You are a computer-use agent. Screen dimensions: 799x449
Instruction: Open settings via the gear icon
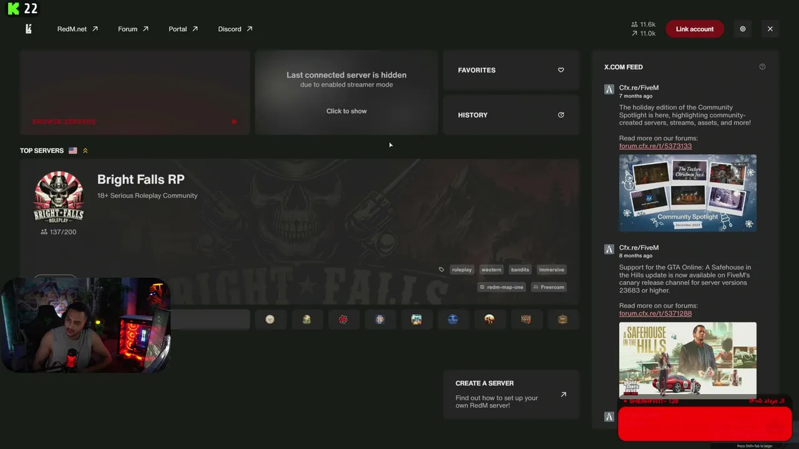tap(743, 29)
